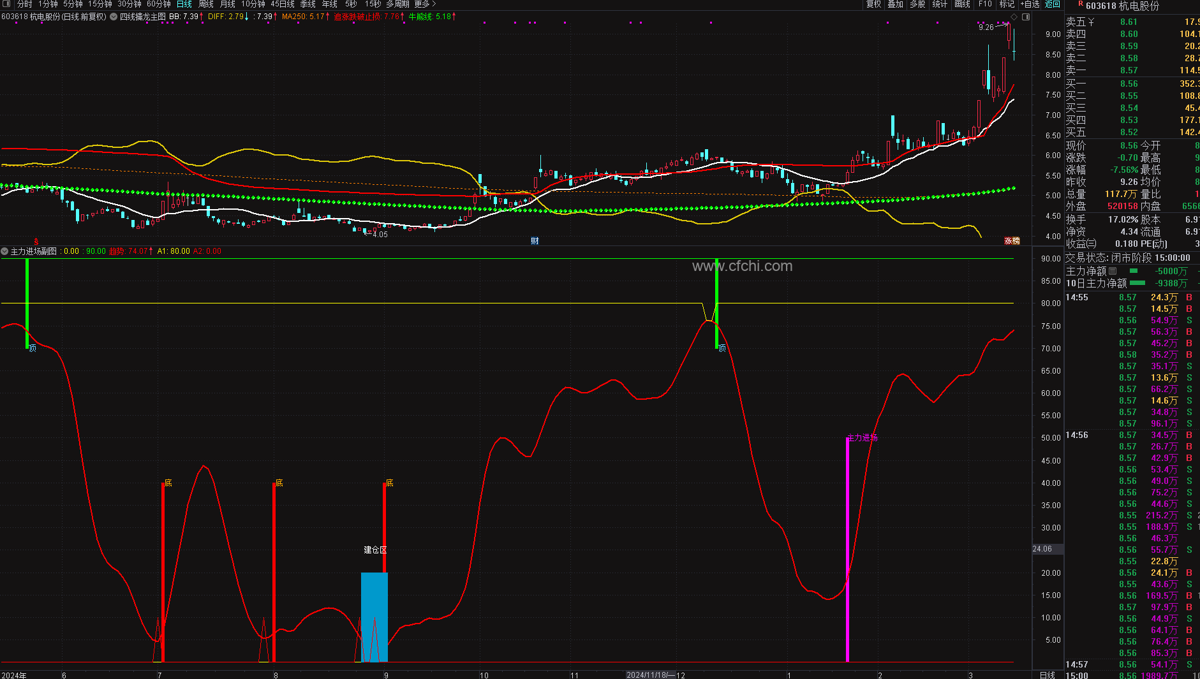This screenshot has height=679, width=1200.
Task: Click the 买一 price 8.56
Action: pos(1129,84)
